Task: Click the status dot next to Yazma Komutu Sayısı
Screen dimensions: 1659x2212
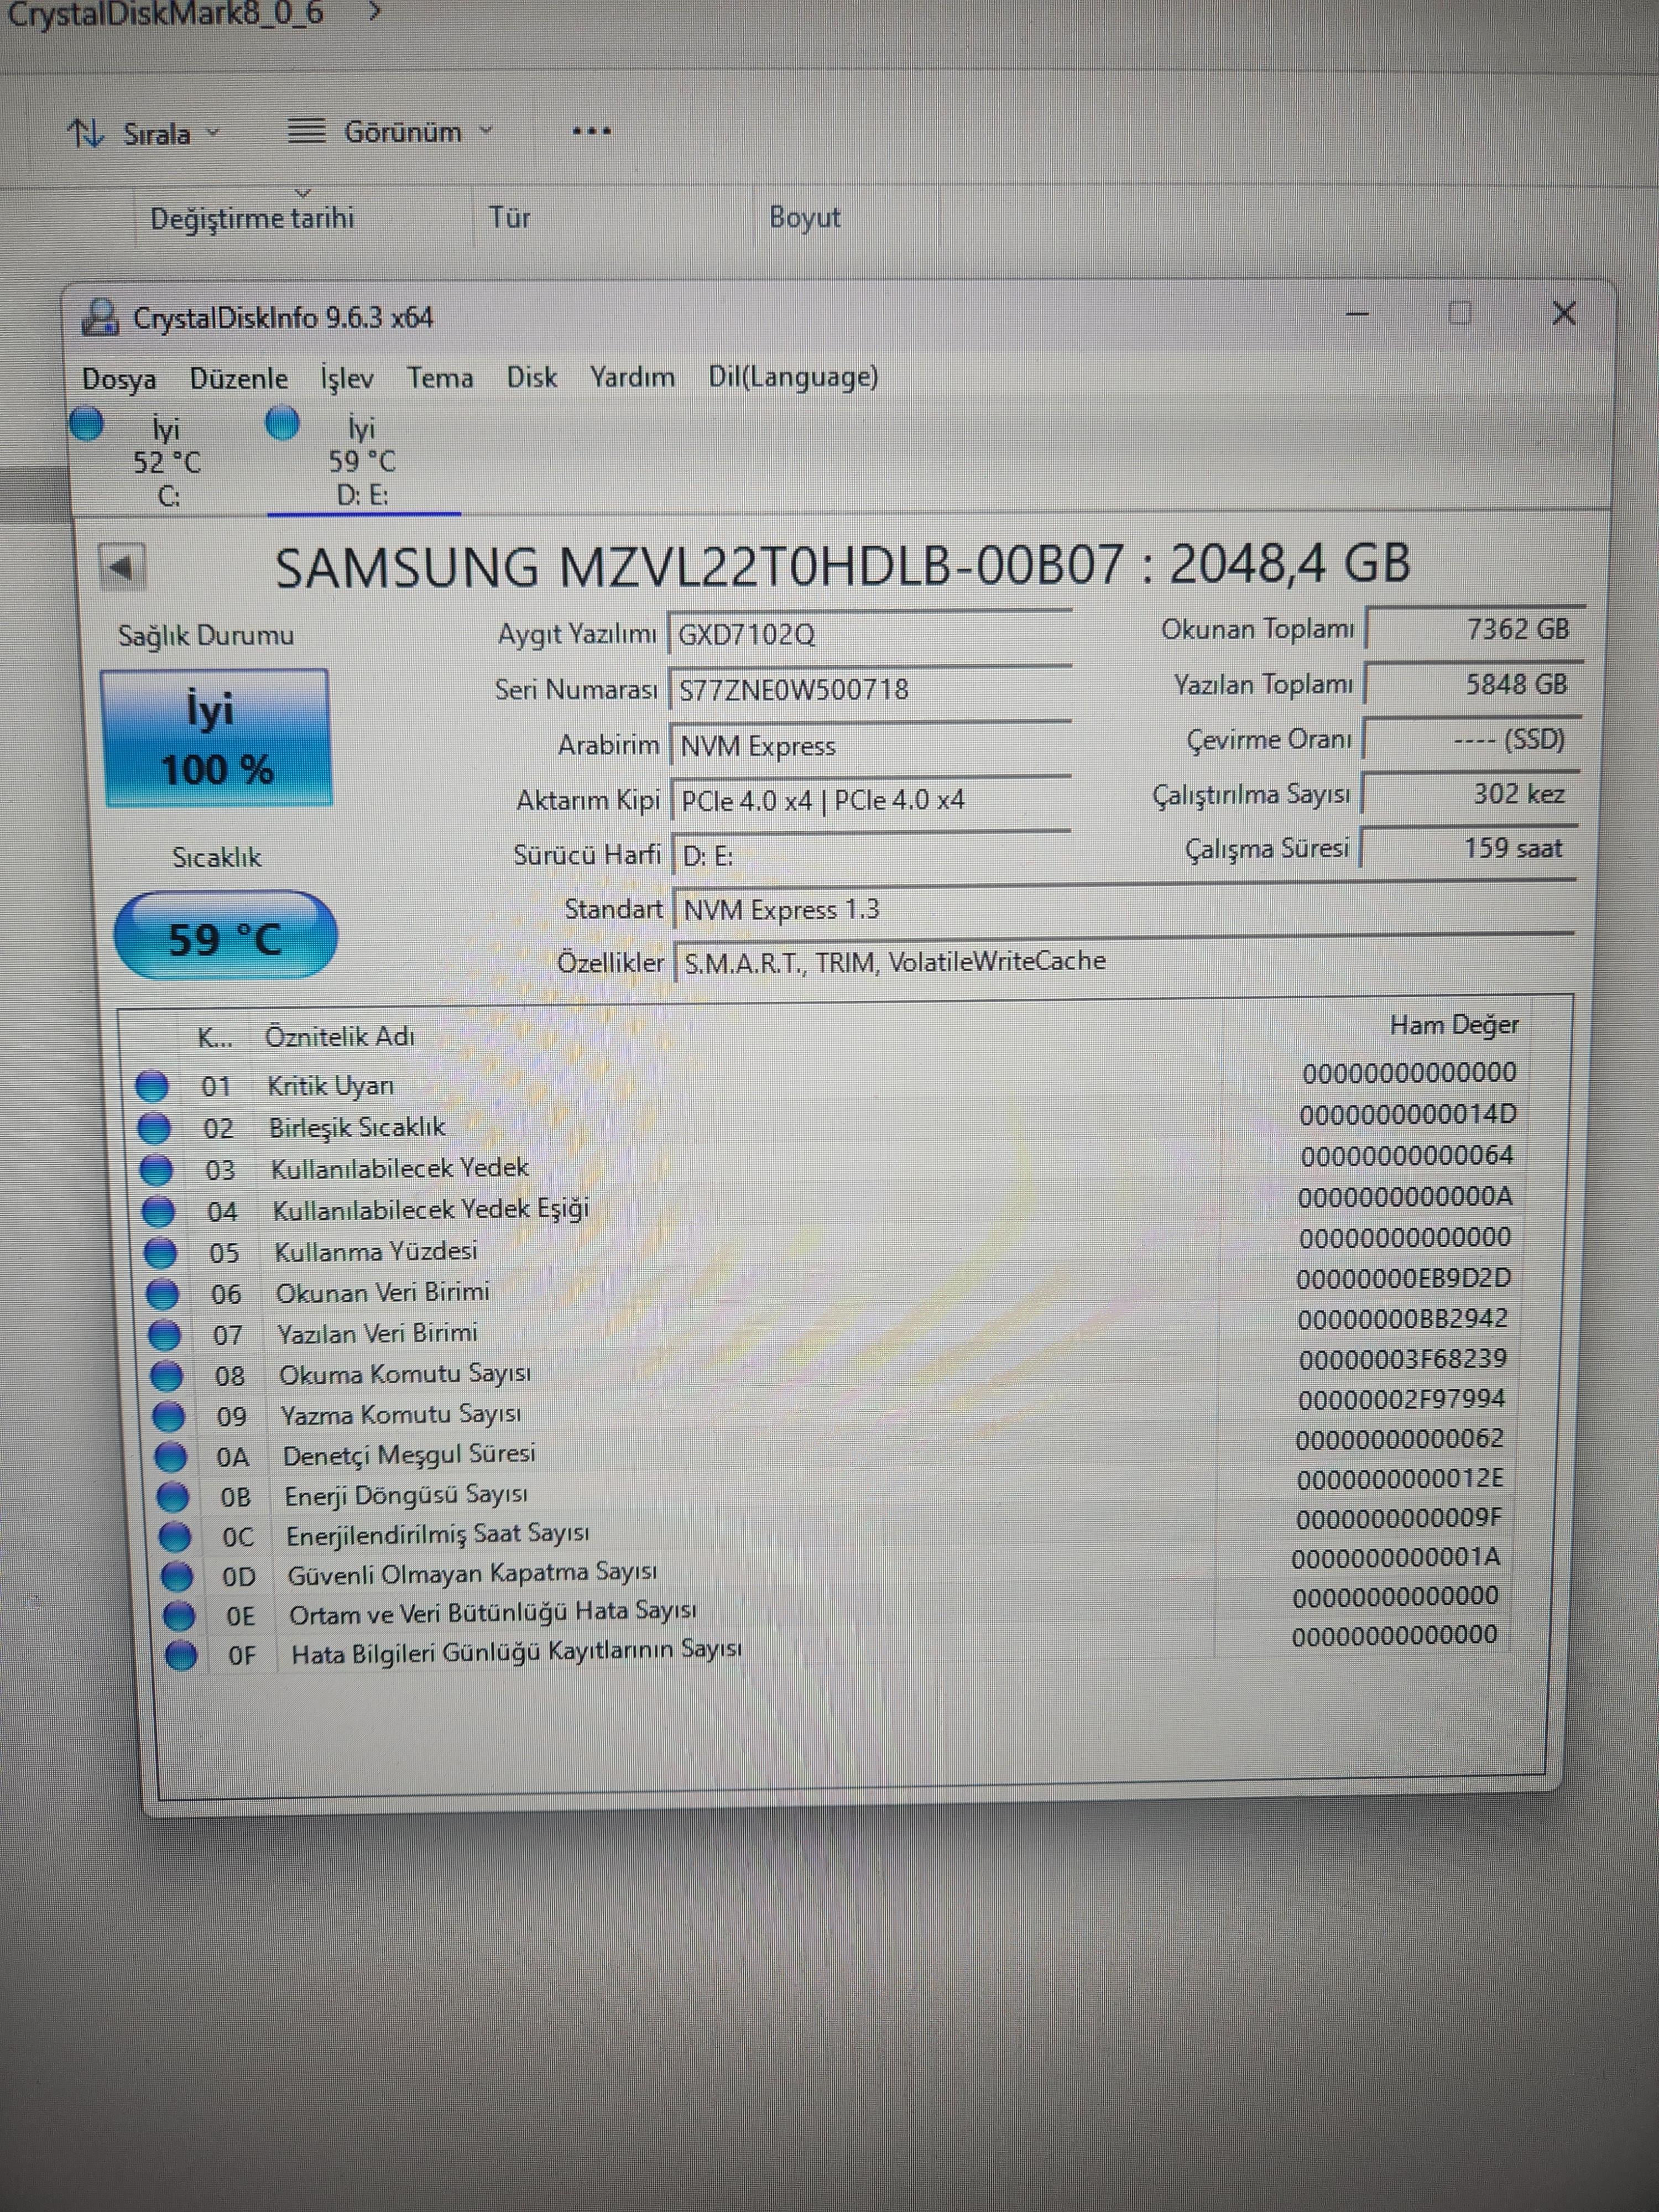Action: pyautogui.click(x=168, y=1416)
